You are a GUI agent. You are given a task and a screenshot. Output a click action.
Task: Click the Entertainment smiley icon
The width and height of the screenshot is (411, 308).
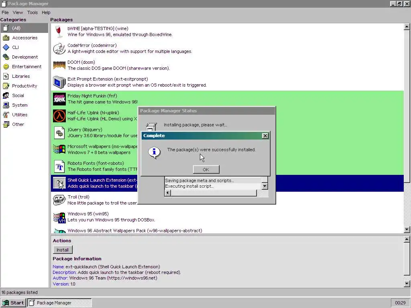6,67
